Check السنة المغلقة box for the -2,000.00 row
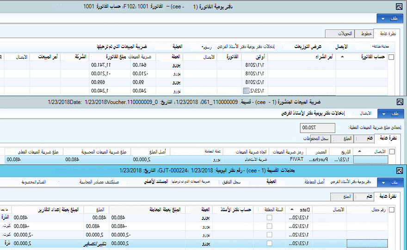The height and width of the screenshot is (250, 407). click(x=270, y=235)
